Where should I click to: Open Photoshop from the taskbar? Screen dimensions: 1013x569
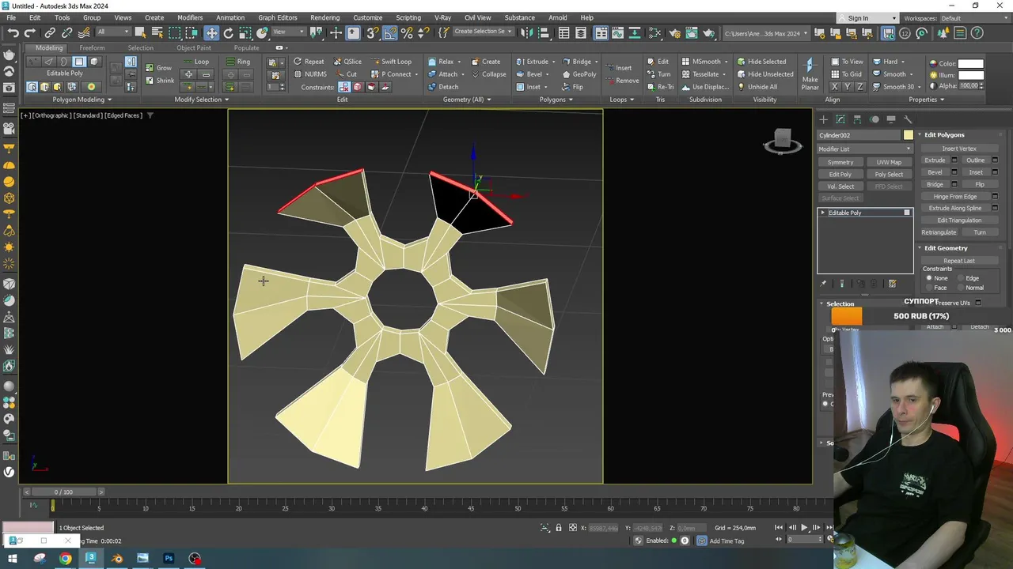(169, 559)
